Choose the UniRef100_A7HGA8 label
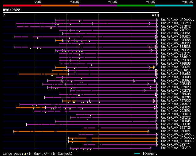 pyautogui.click(x=176, y=94)
